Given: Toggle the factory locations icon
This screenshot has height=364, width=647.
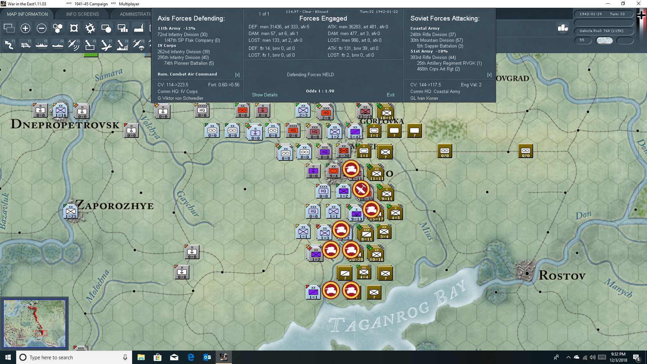Looking at the screenshot, I should pyautogui.click(x=138, y=28).
